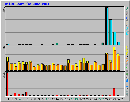Click the small cyan bar for day 30
Viewport: 130px width, 102px height.
119,43
